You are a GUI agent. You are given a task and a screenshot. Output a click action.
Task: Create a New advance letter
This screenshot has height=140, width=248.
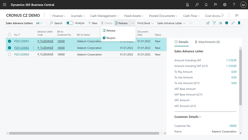93,23
